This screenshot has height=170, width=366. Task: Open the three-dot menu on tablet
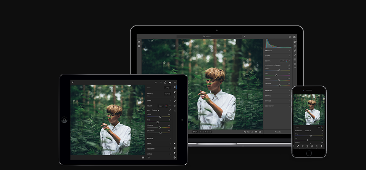pyautogui.click(x=174, y=82)
